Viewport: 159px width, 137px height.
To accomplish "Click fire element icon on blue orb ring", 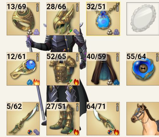I will point(36,82).
